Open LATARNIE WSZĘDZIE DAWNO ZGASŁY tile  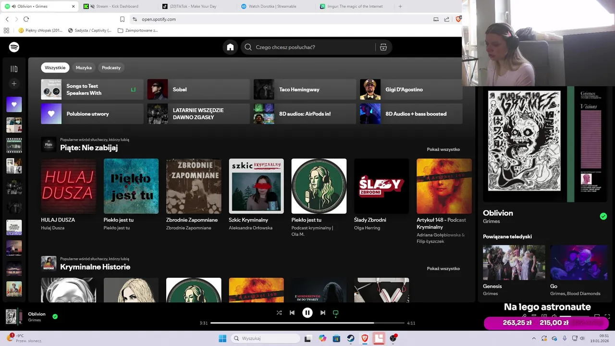(x=198, y=114)
